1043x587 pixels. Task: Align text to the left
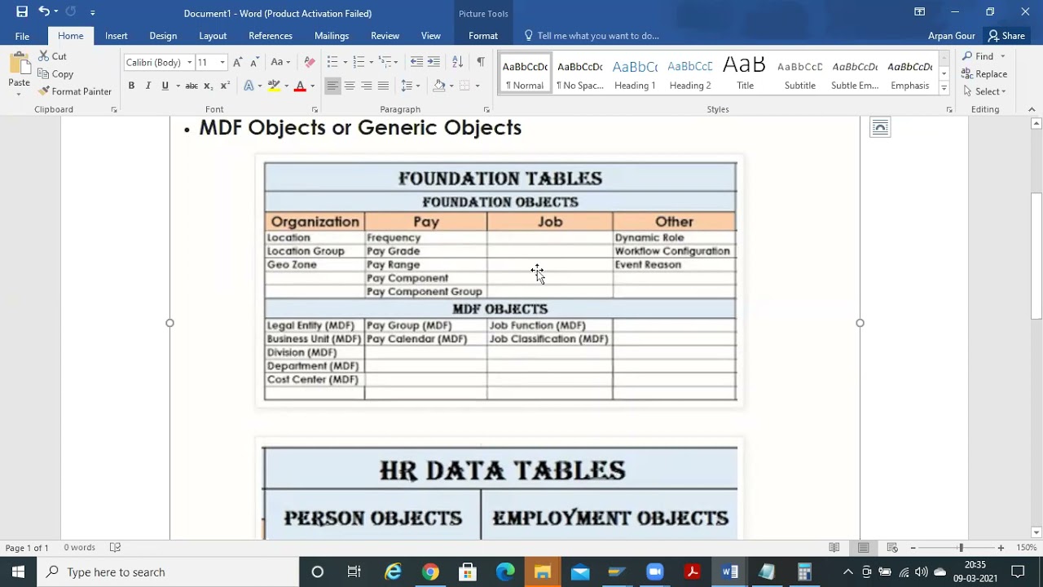[332, 86]
